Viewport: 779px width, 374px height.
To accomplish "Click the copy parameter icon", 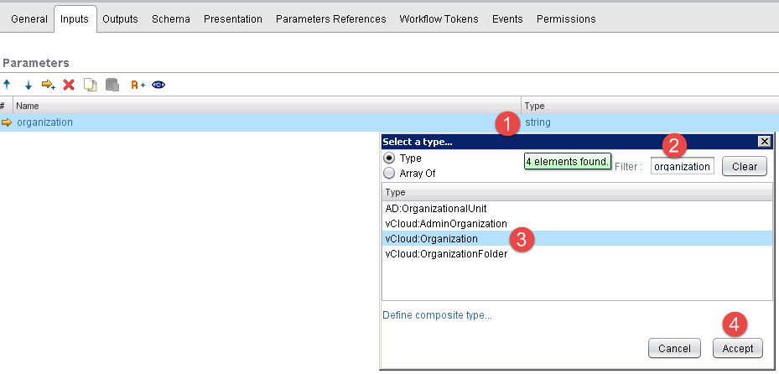I will tap(91, 85).
